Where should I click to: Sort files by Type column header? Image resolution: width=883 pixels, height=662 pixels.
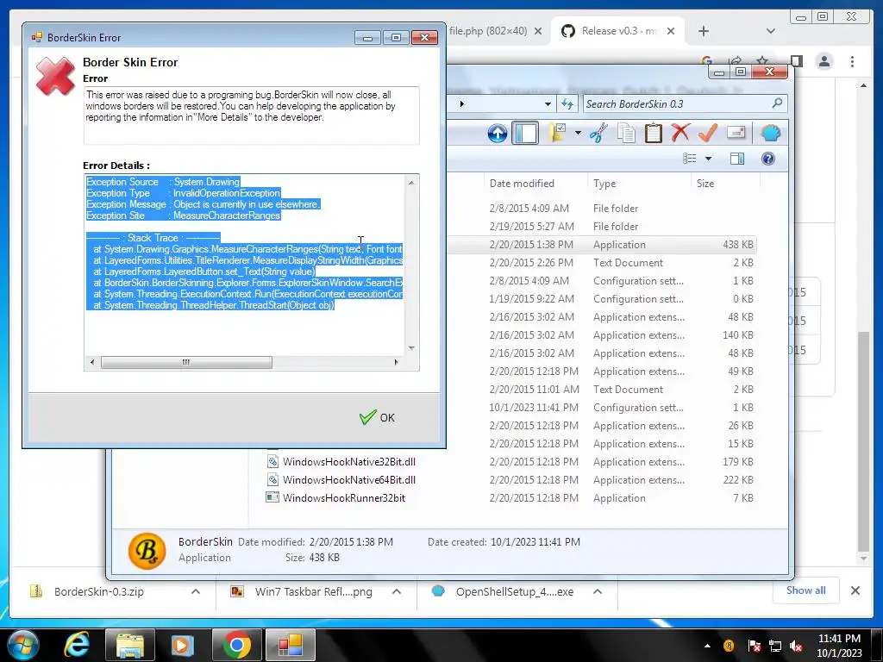click(604, 184)
